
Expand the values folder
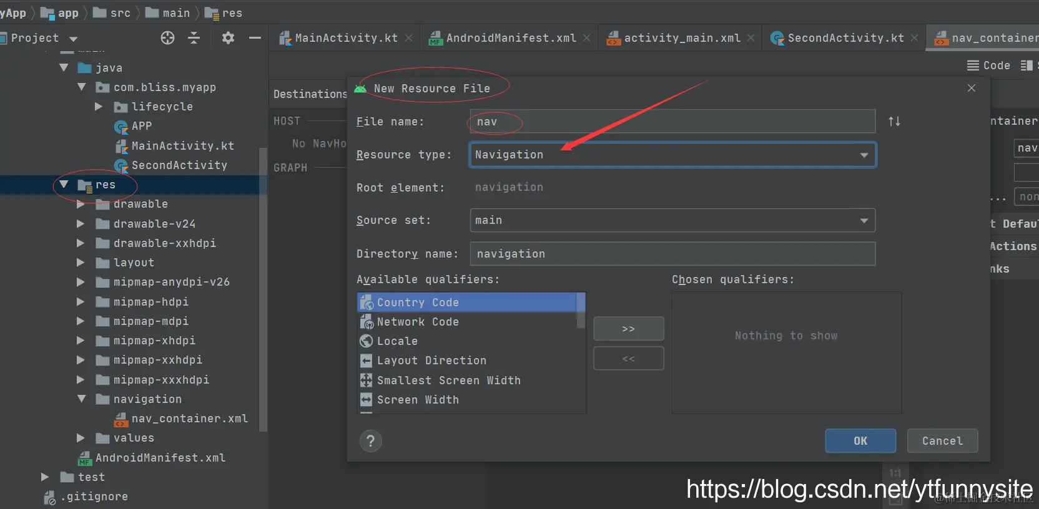click(81, 438)
